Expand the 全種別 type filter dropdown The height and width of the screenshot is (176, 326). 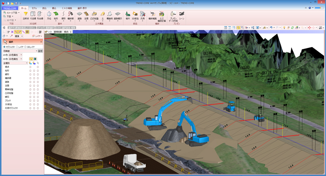(15, 63)
